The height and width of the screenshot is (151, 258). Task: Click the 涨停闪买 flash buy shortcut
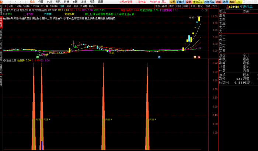(198, 2)
